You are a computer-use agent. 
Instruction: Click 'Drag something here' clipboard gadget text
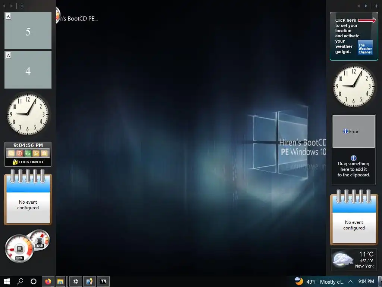pos(354,169)
